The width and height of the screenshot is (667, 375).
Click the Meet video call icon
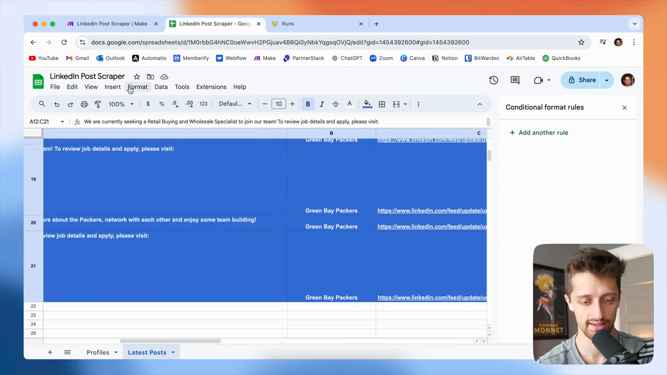[538, 80]
